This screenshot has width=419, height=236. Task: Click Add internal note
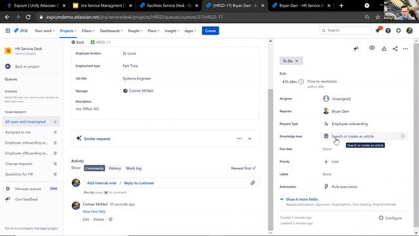tap(102, 183)
